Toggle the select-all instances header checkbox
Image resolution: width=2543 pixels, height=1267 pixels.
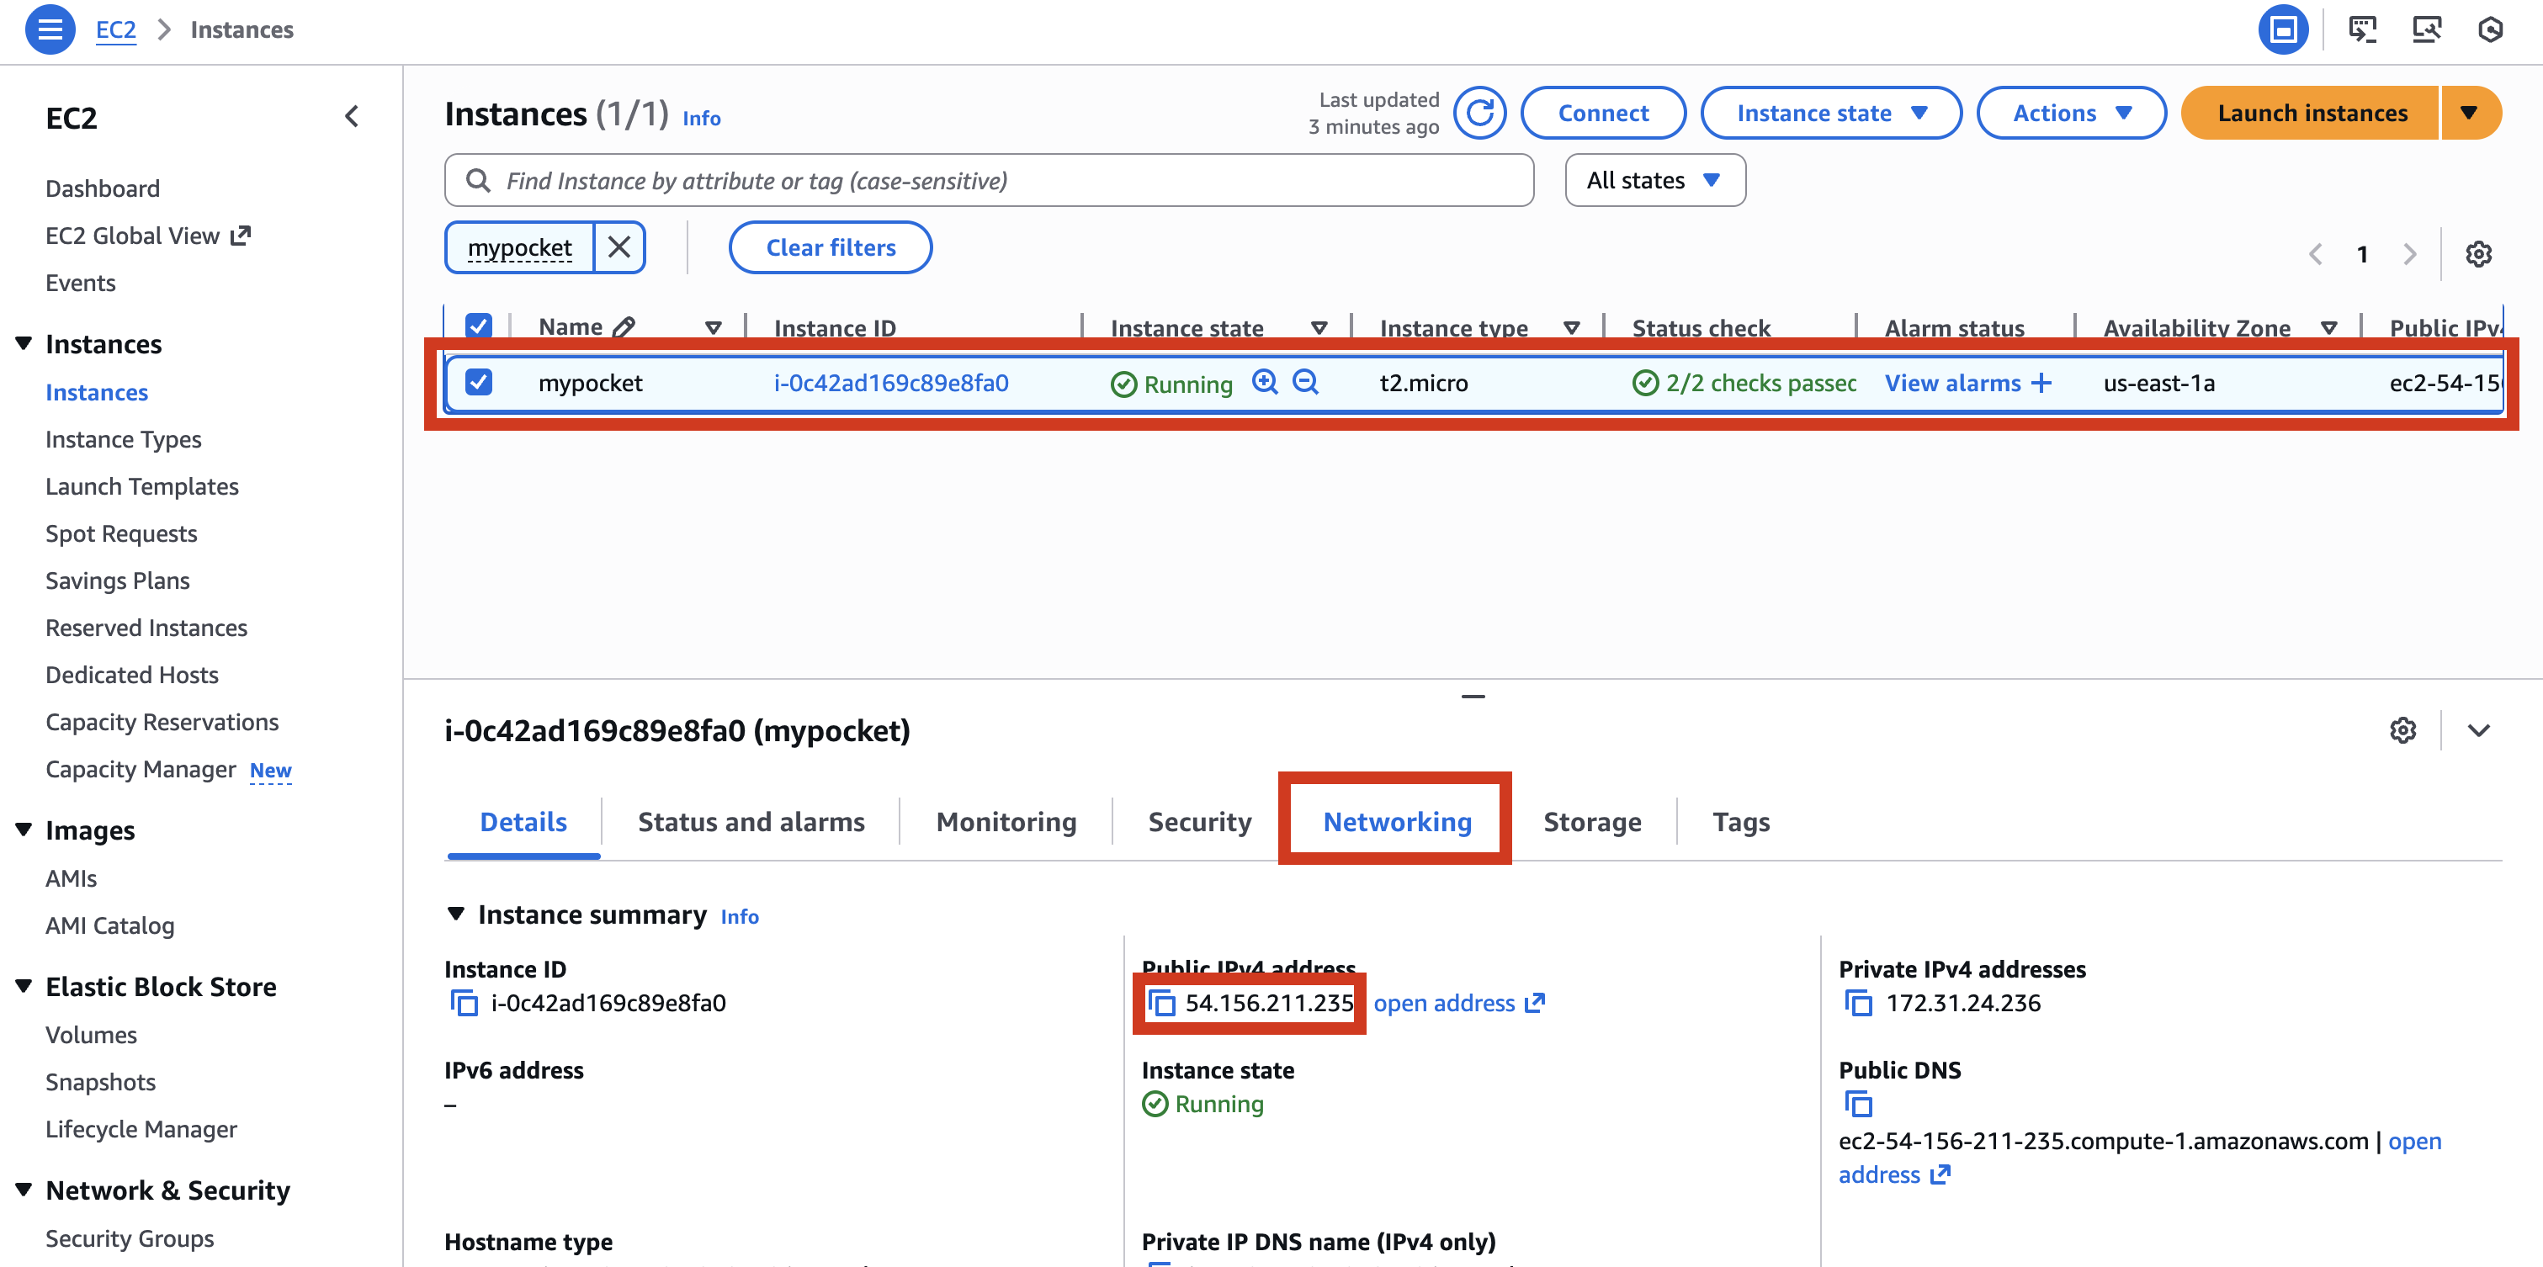point(479,325)
